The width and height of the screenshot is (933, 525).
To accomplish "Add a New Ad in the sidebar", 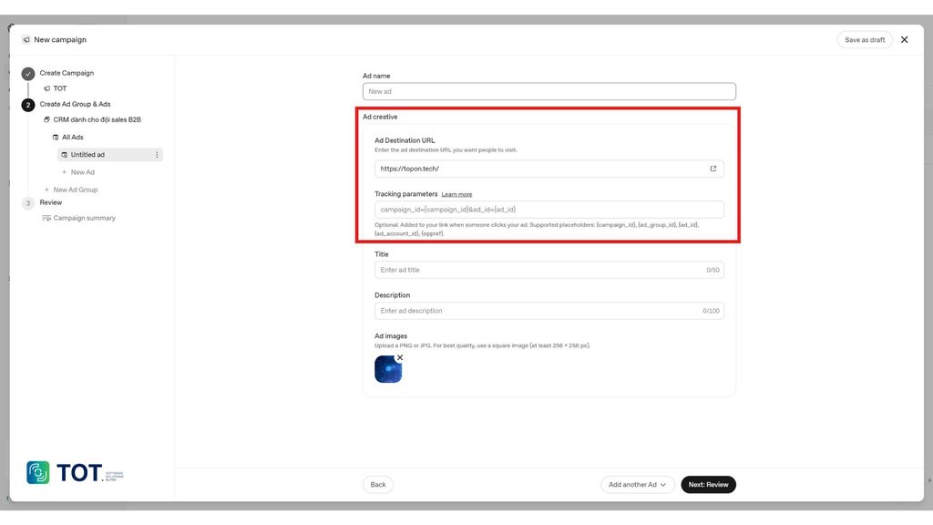I will click(83, 172).
